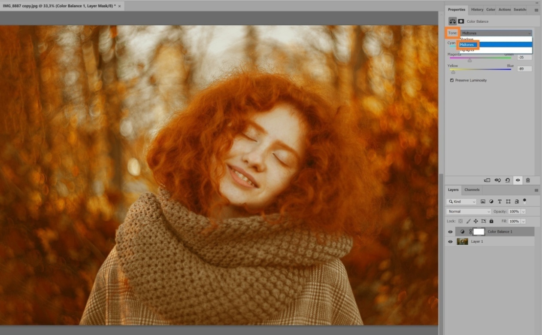Clip adjustment to layer below button

coord(487,180)
